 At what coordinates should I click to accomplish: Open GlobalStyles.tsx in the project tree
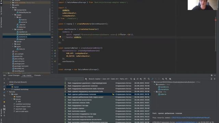tap(25, 12)
